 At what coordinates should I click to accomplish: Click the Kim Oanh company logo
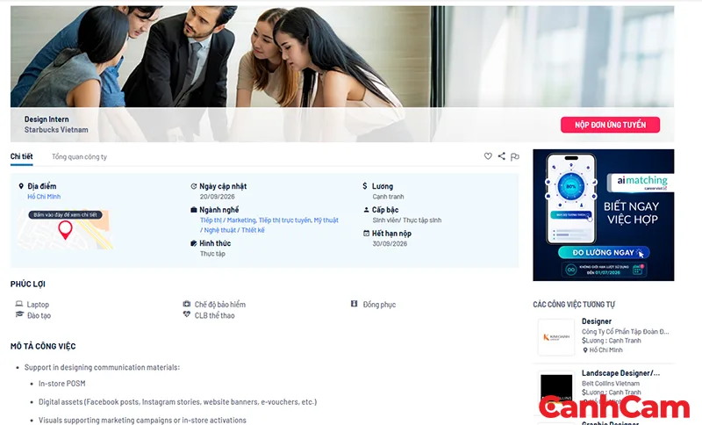[556, 337]
